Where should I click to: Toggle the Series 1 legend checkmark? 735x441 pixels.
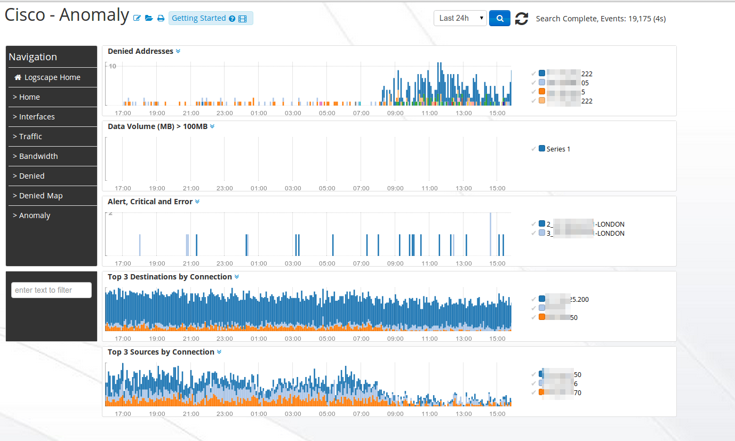click(534, 149)
